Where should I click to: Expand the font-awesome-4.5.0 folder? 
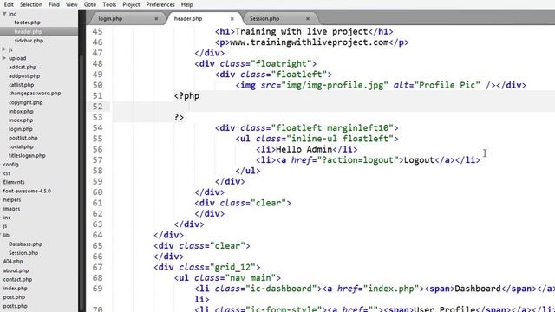(27, 191)
